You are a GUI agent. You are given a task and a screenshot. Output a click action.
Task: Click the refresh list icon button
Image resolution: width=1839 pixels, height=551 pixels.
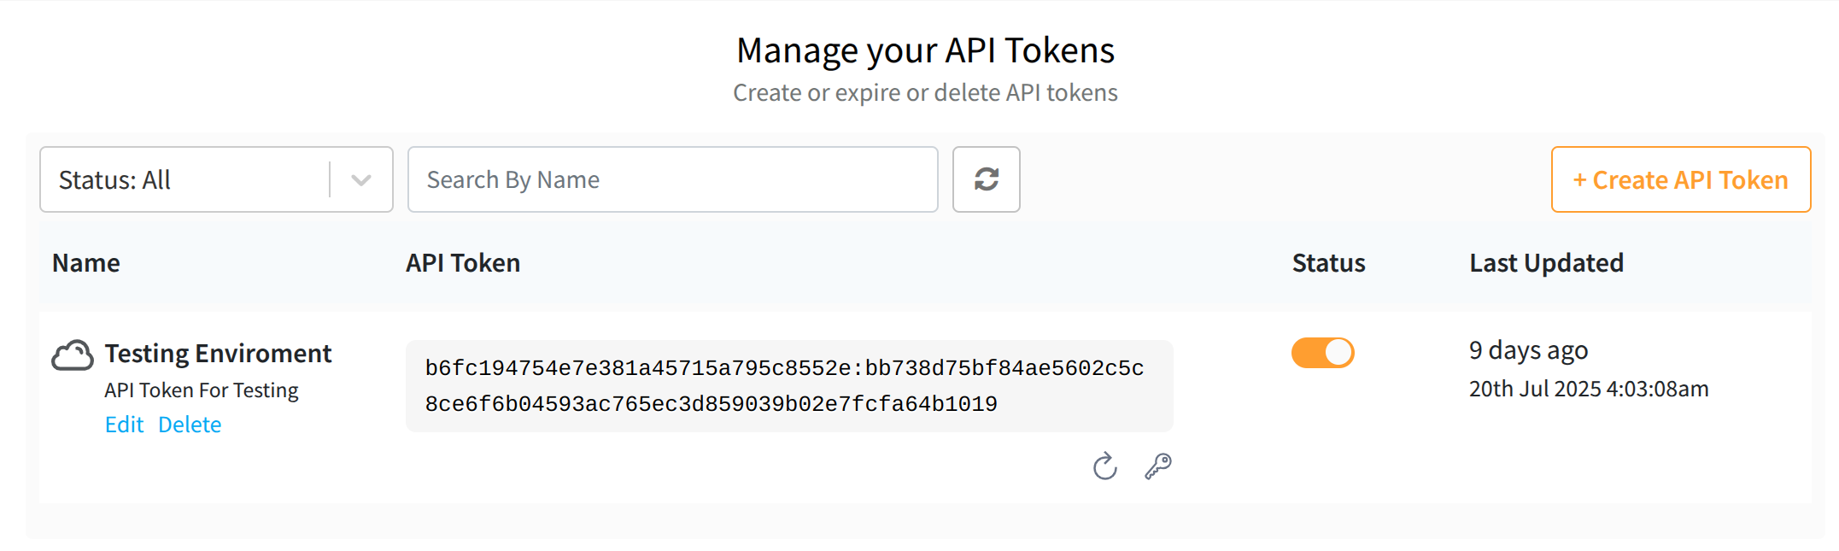986,179
